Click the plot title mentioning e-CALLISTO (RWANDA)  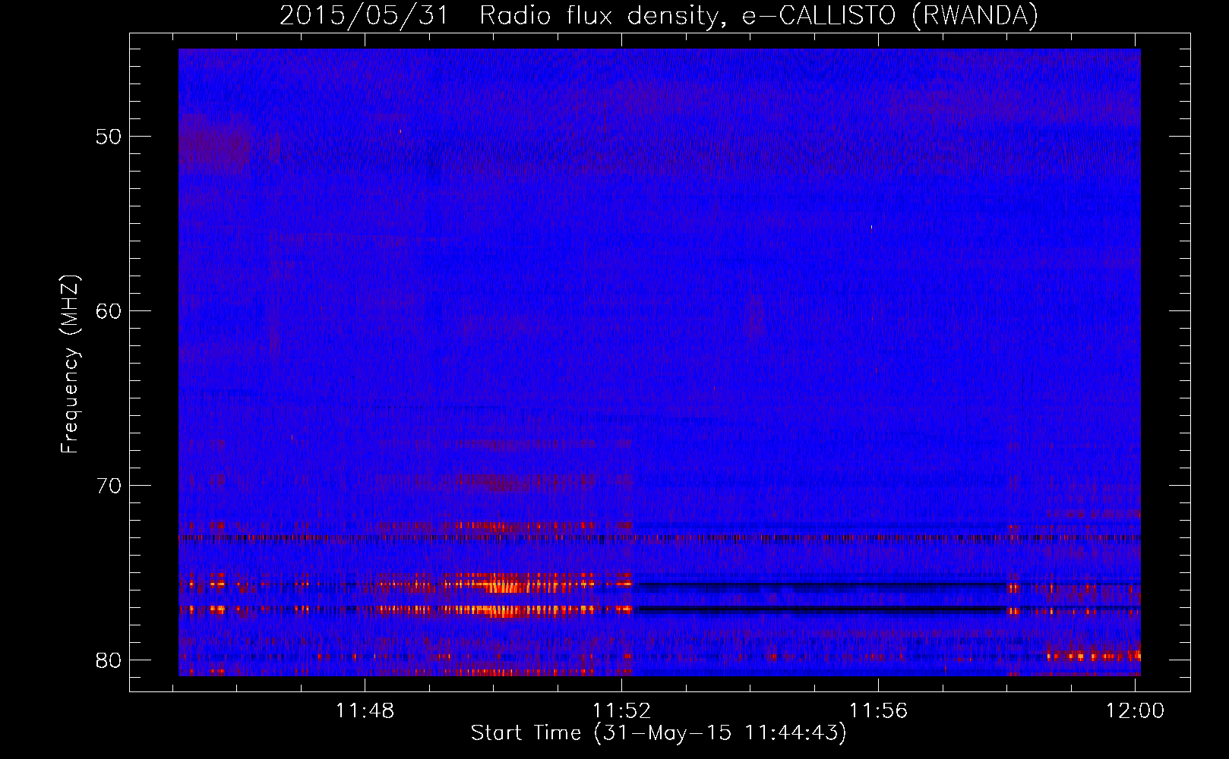click(659, 15)
